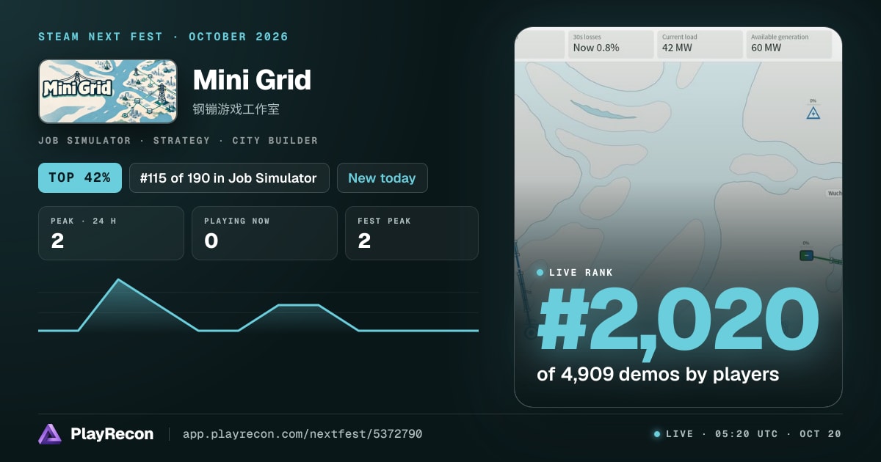Click the Available generation 60 MW panel
The image size is (881, 462).
coord(789,44)
